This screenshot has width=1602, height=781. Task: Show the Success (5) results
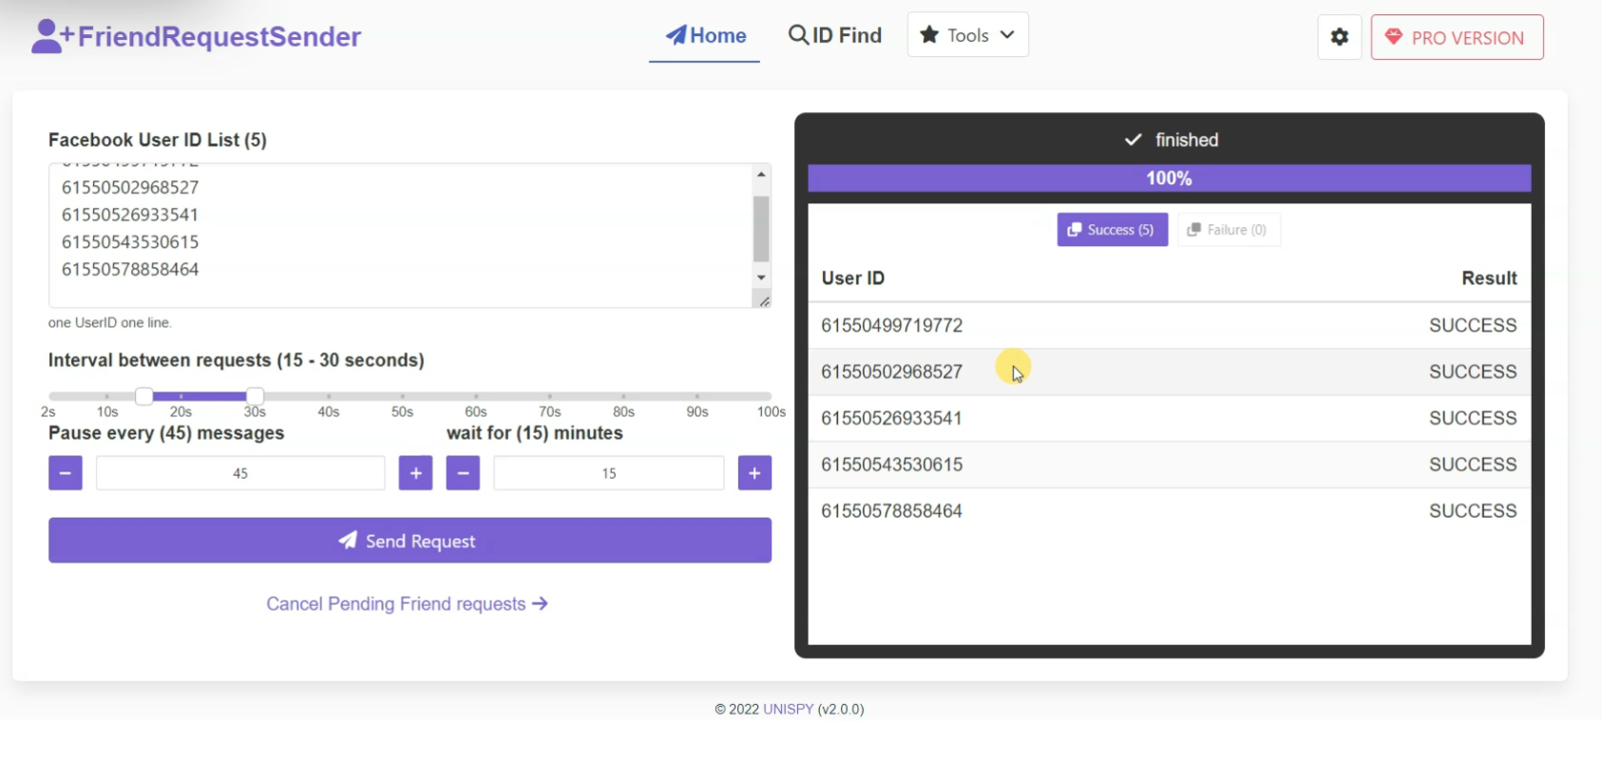click(1112, 230)
